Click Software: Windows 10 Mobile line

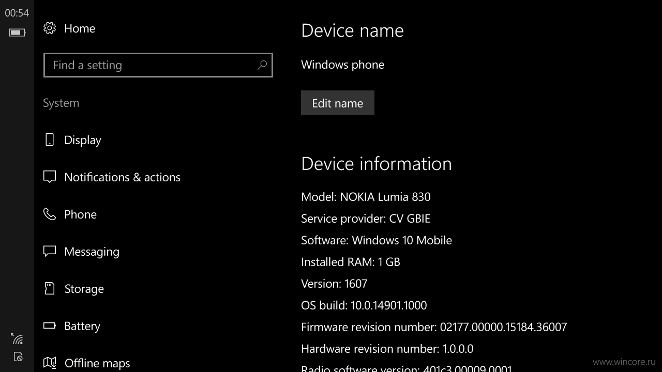377,240
